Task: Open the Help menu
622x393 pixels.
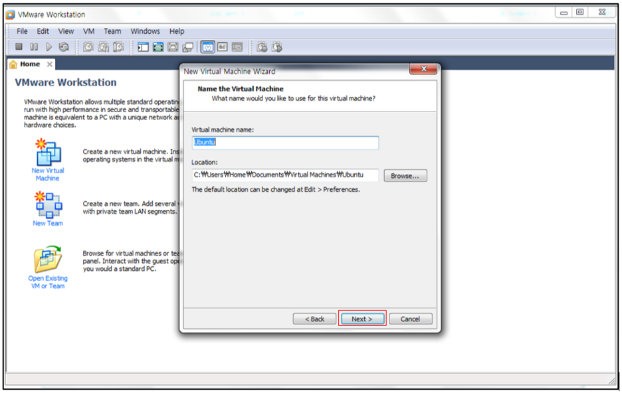Action: 177,31
